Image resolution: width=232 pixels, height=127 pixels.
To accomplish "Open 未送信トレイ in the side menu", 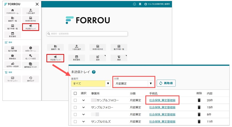I will [x=31, y=27].
